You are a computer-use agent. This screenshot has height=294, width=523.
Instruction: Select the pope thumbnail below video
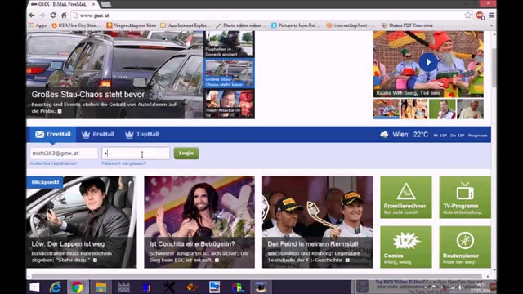(x=470, y=109)
